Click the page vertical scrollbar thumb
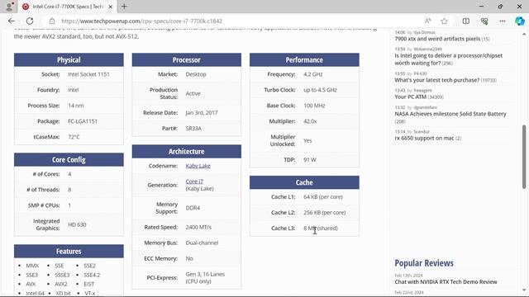Screen dimensions: 529x297 click(524, 157)
